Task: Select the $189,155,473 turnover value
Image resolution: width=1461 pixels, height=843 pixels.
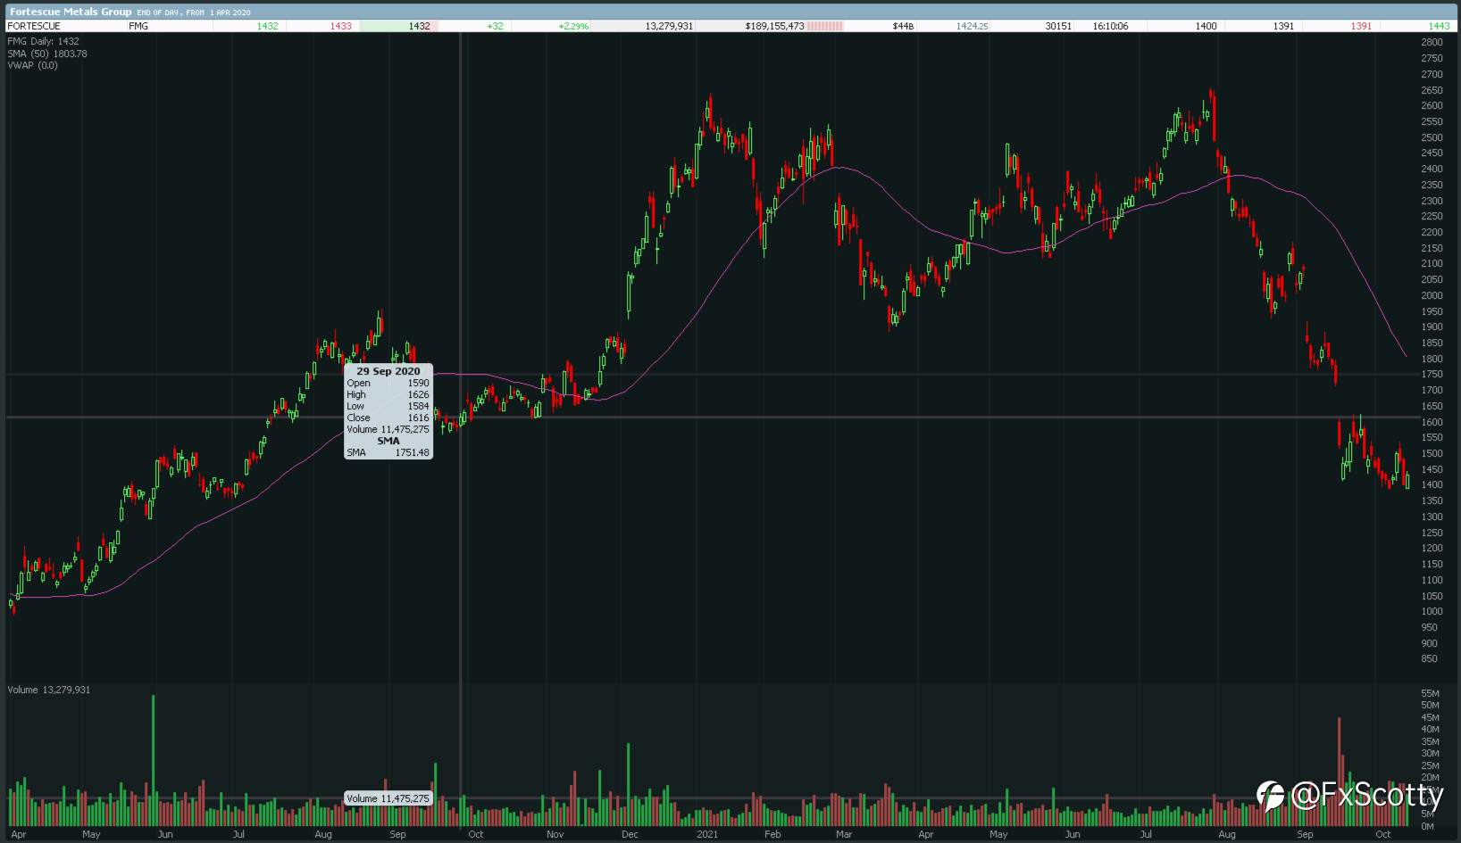Action: point(774,26)
